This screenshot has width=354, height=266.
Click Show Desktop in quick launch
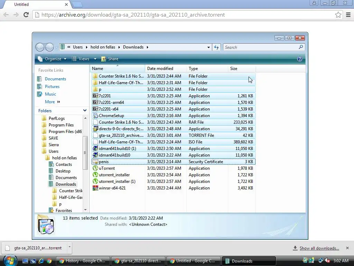(25, 261)
